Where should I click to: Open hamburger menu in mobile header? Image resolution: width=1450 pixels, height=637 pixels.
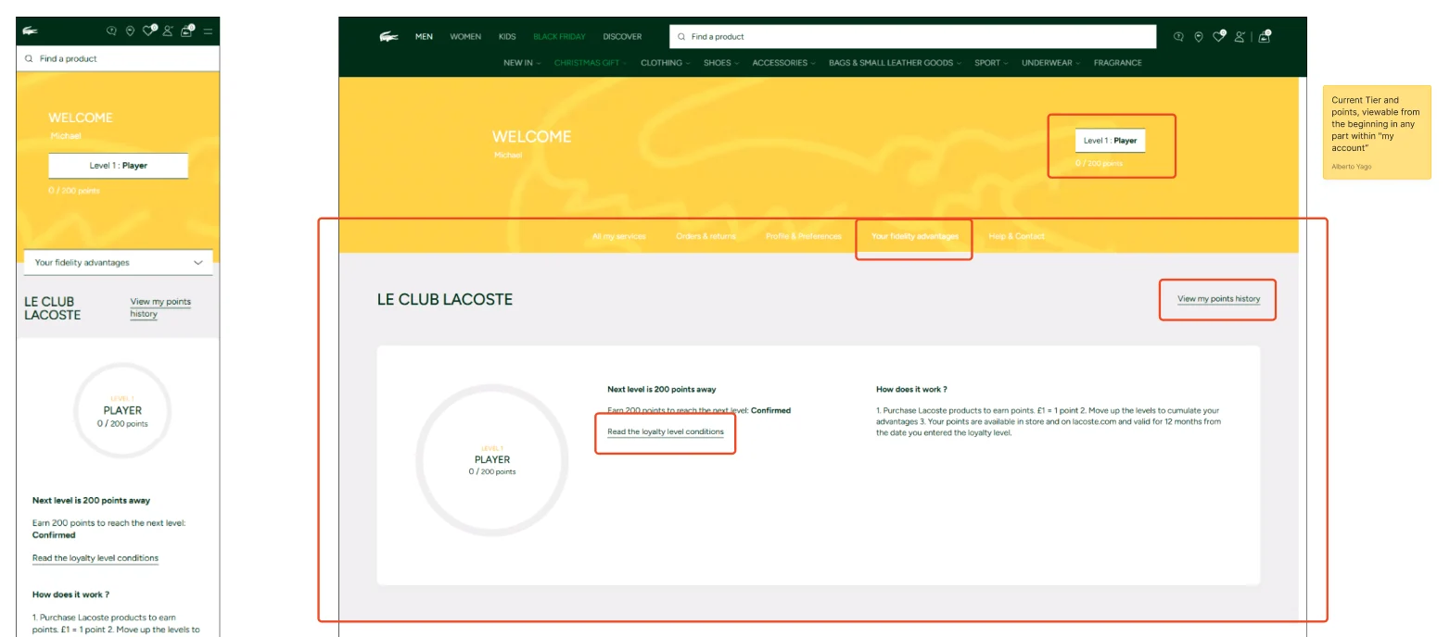coord(208,31)
